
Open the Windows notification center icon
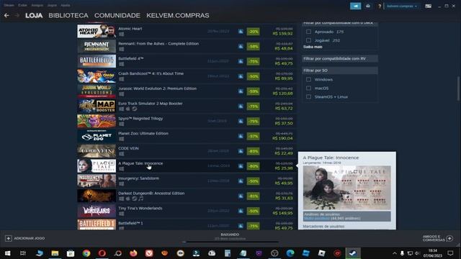click(450, 253)
